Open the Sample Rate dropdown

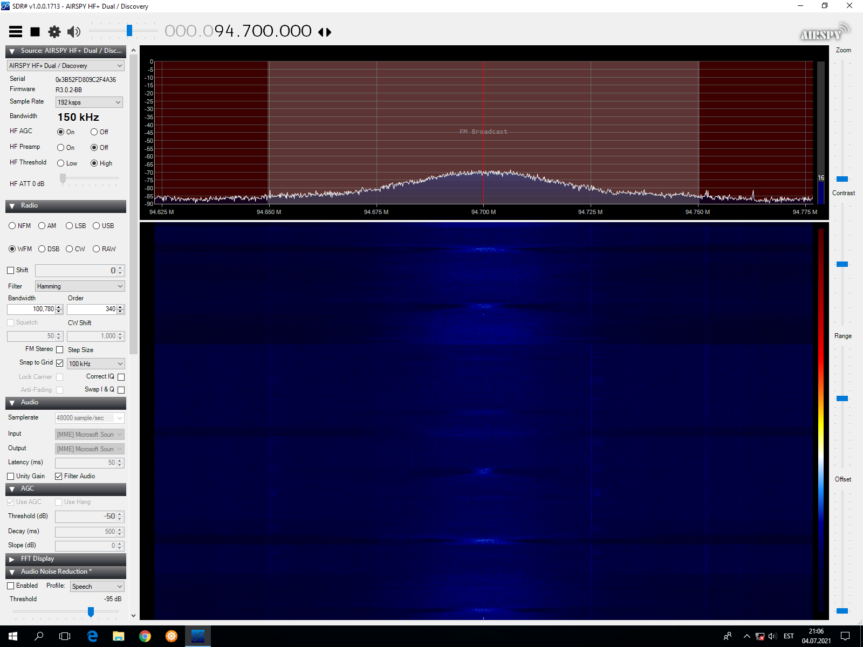coord(89,102)
